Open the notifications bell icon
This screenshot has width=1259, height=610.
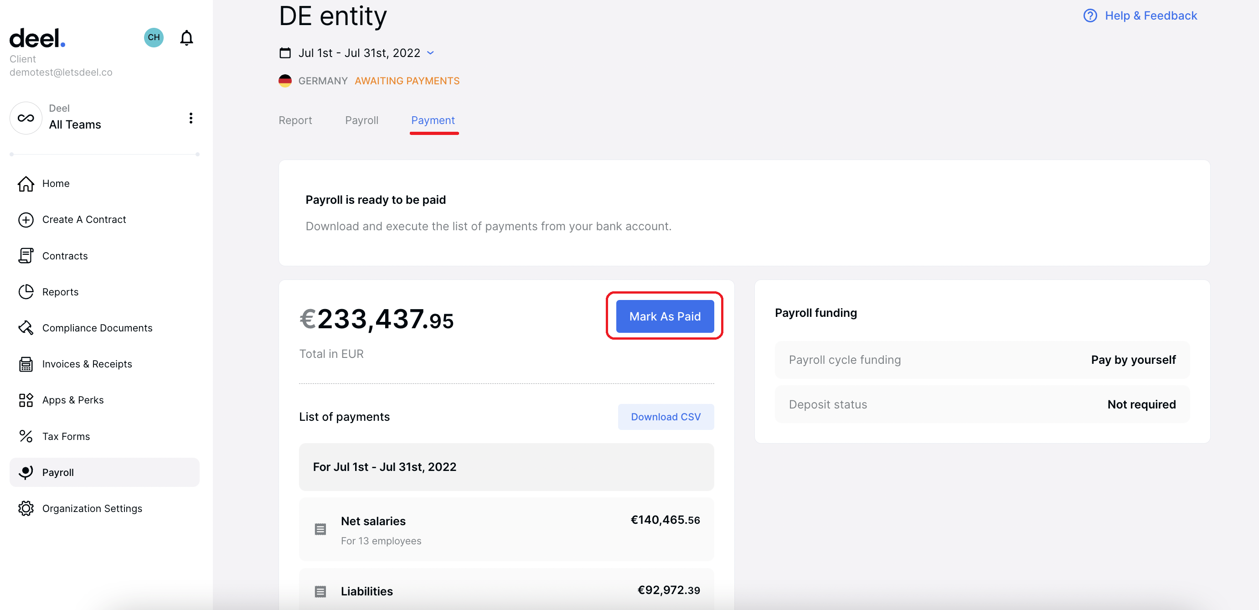[186, 38]
